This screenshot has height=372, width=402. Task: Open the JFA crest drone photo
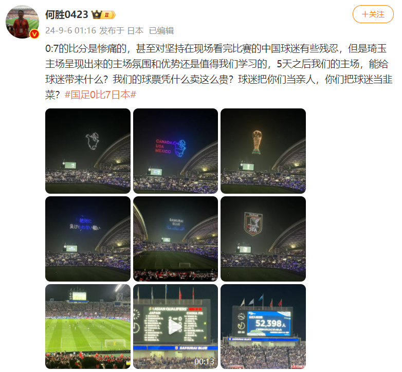pos(263,239)
